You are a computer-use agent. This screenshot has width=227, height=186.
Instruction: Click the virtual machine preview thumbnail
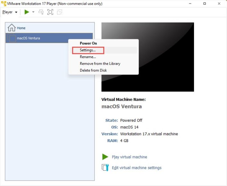[148, 57]
